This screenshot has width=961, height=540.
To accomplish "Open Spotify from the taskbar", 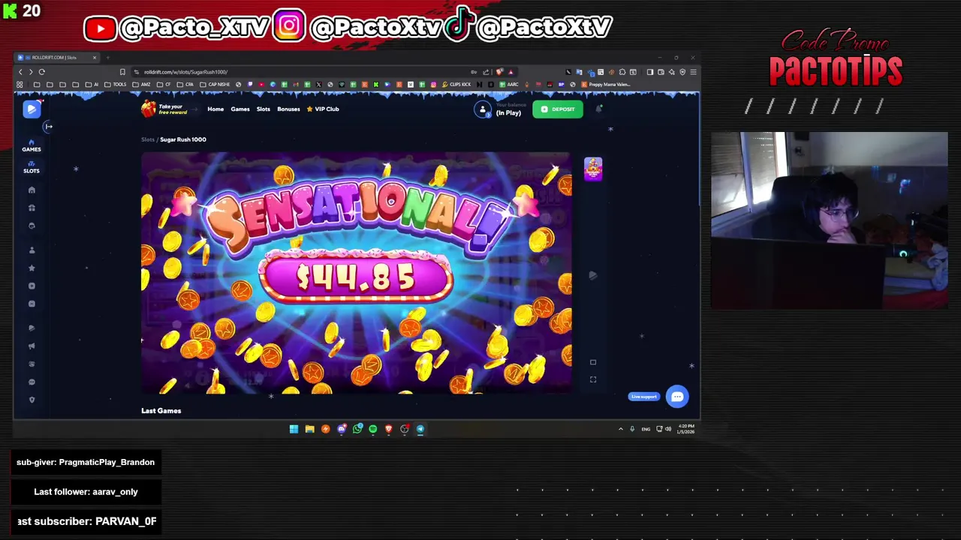I will (x=372, y=429).
